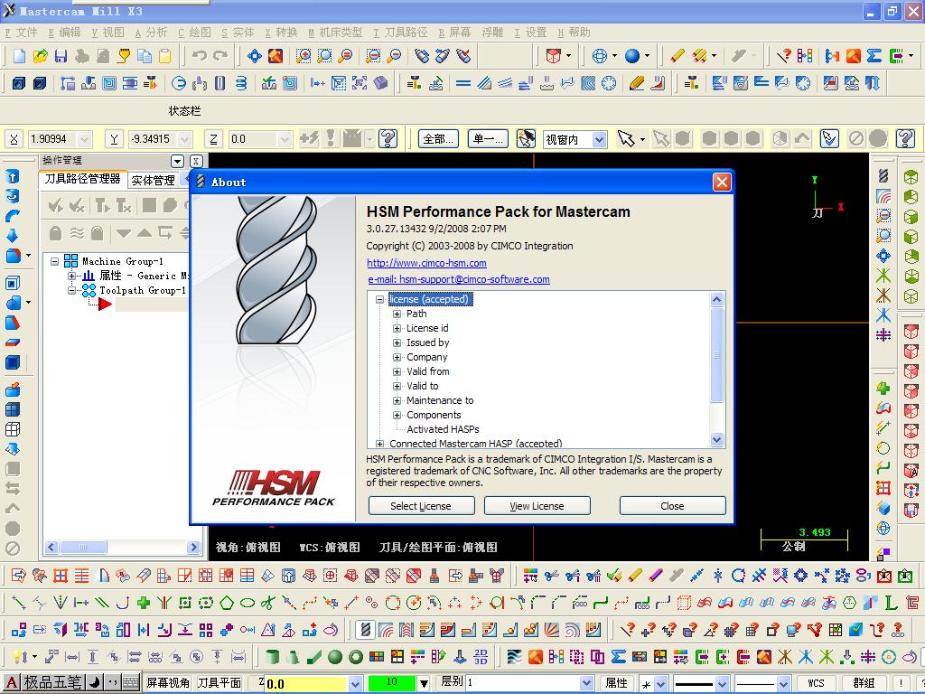Click the 单一... select single button
Screen dimensions: 925x694
point(488,138)
